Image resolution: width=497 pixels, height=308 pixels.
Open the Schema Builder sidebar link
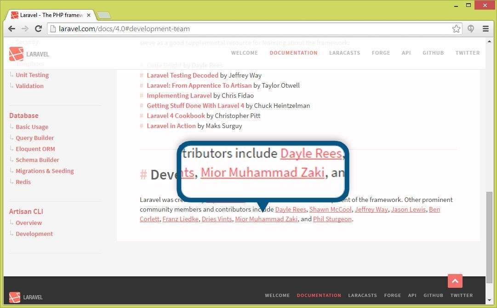coord(37,160)
